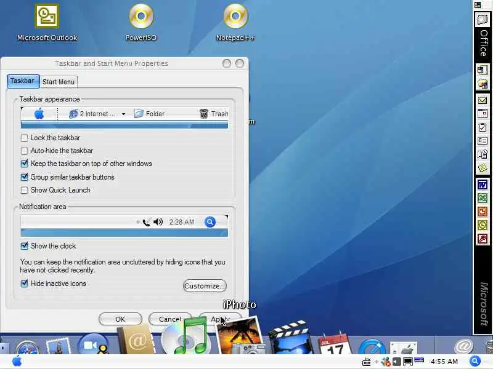Image resolution: width=493 pixels, height=369 pixels.
Task: Select the Taskbar tab
Action: point(23,81)
